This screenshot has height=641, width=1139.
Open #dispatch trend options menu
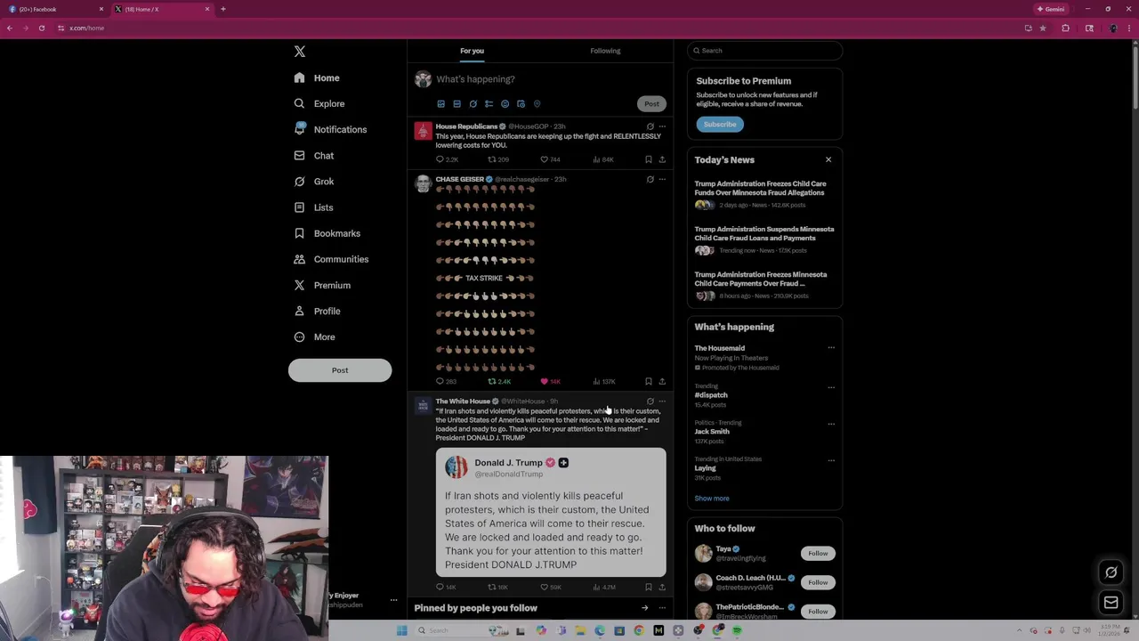(831, 387)
